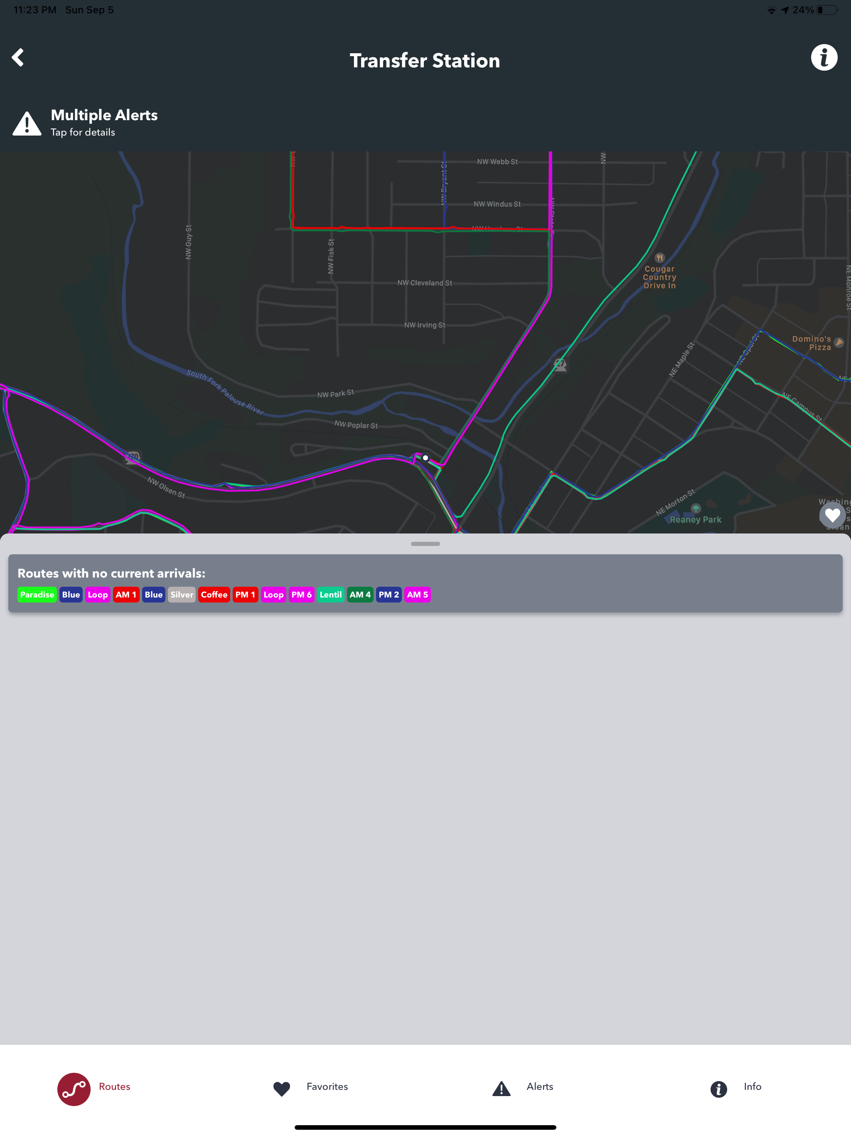Screen dimensions: 851x1136
Task: Choose the AM 4 route tag
Action: click(360, 595)
